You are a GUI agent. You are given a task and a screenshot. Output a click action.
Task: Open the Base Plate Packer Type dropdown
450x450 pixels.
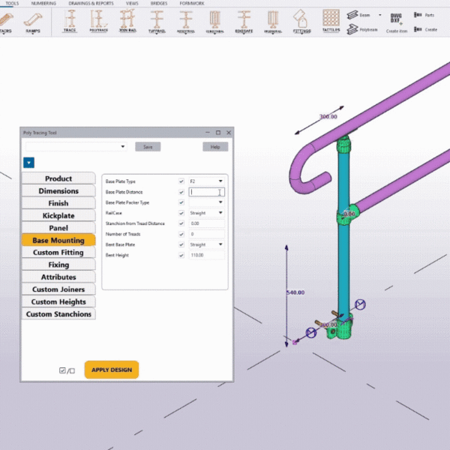pyautogui.click(x=220, y=202)
